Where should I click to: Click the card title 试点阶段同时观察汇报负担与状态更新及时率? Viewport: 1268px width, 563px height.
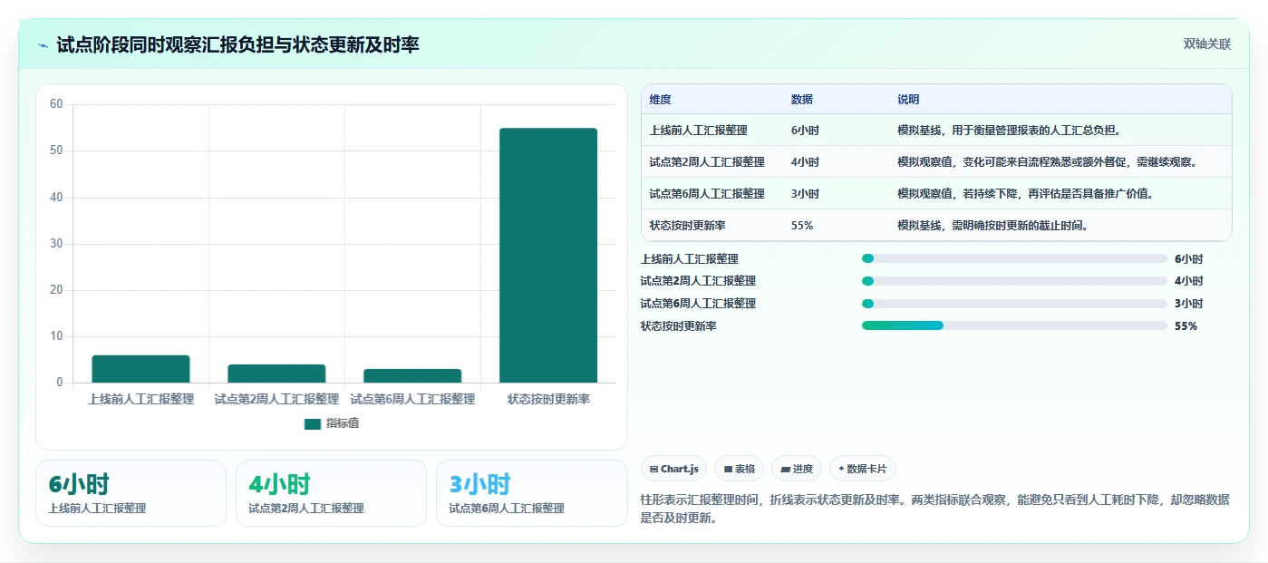[237, 44]
